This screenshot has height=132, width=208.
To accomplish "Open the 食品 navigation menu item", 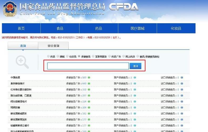I will 60,28.
